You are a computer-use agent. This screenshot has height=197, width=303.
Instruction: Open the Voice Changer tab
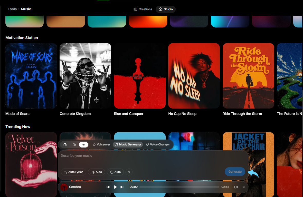(x=158, y=144)
